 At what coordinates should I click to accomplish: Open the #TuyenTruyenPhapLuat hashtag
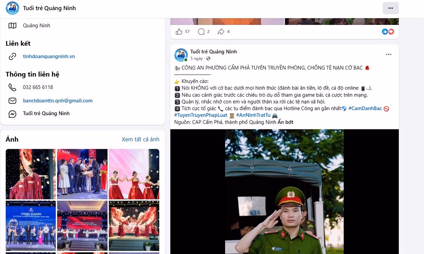click(x=201, y=115)
